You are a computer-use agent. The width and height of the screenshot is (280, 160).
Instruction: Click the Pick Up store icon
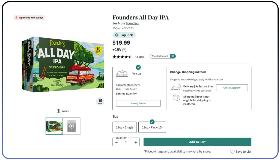122,74
